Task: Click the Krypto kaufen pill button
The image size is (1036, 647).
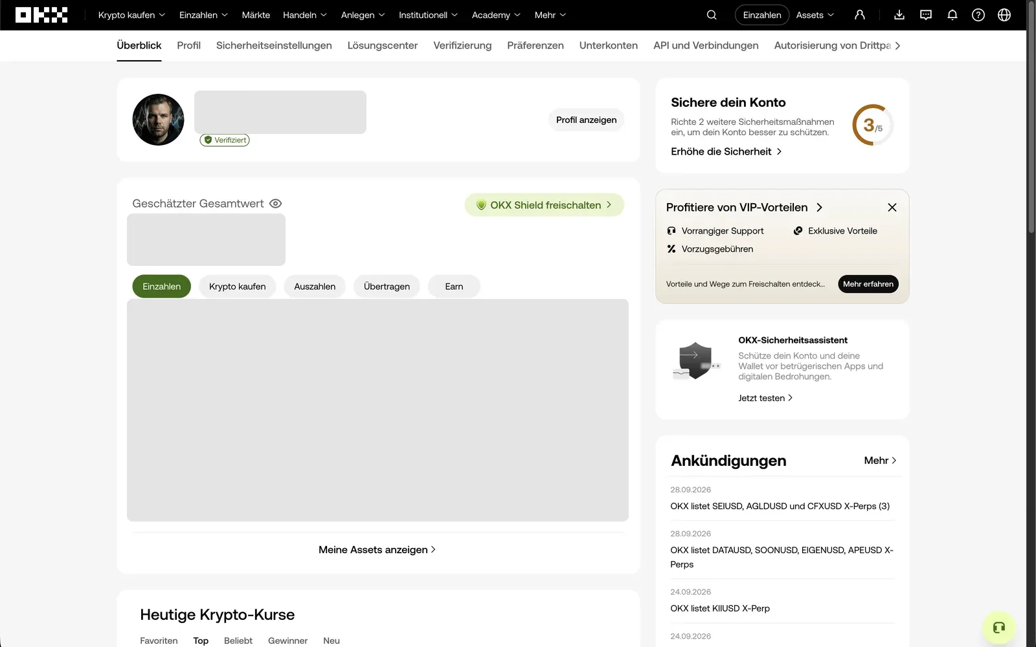Action: tap(237, 287)
